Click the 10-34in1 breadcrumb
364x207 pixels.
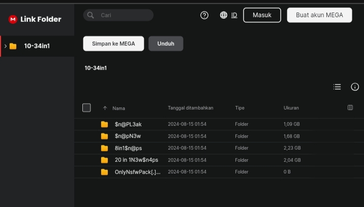point(96,68)
